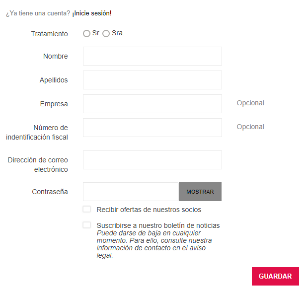Click the email address input field
306x290 pixels.
point(152,160)
